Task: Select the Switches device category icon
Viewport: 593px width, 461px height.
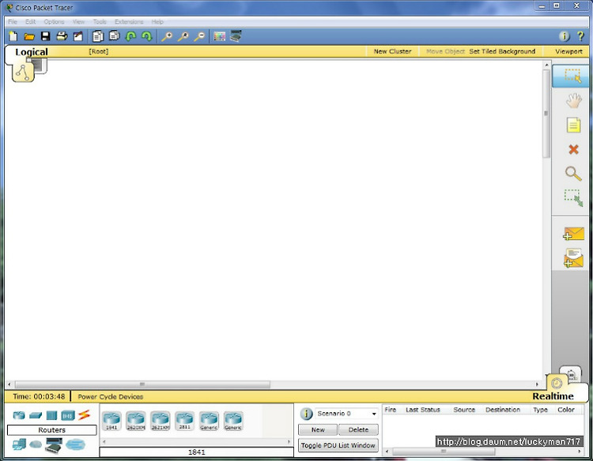Action: point(36,415)
